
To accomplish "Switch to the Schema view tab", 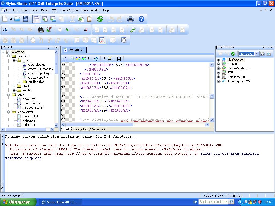I will coord(97,129).
